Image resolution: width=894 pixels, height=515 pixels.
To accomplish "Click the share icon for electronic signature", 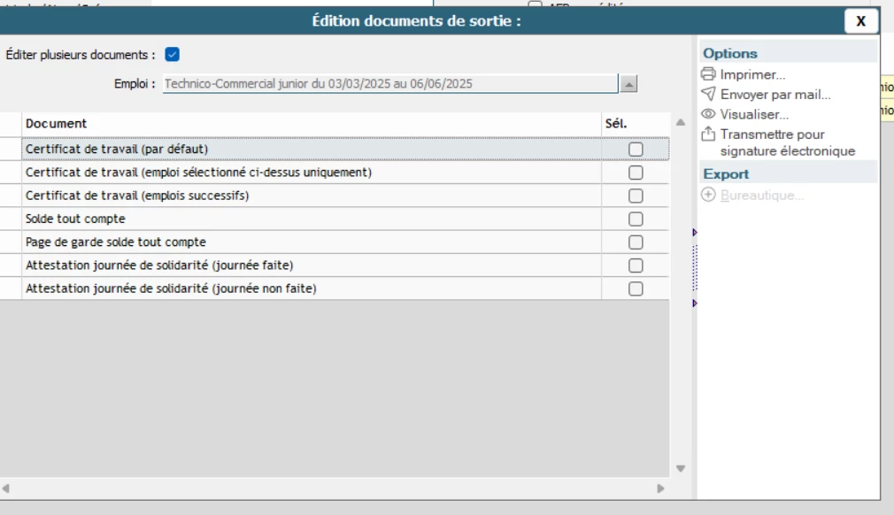I will (x=708, y=134).
